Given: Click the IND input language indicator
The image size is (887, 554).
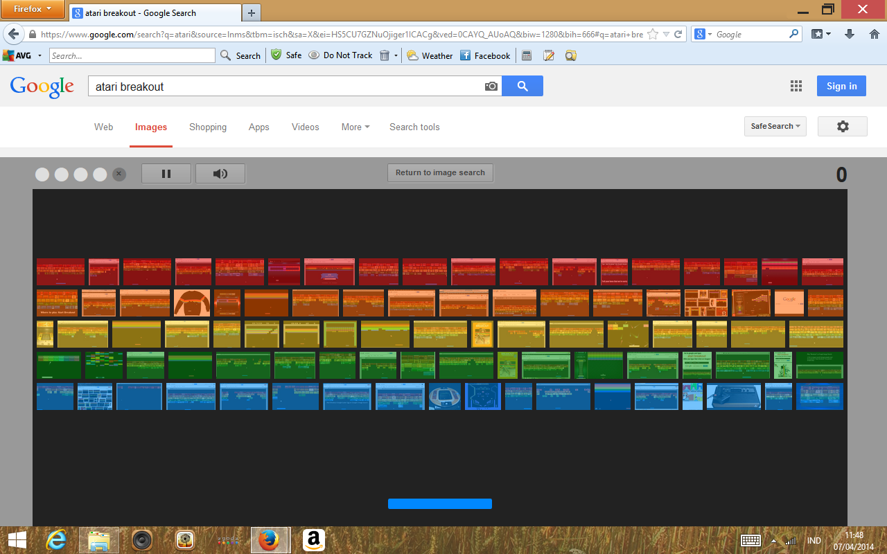Looking at the screenshot, I should (814, 541).
